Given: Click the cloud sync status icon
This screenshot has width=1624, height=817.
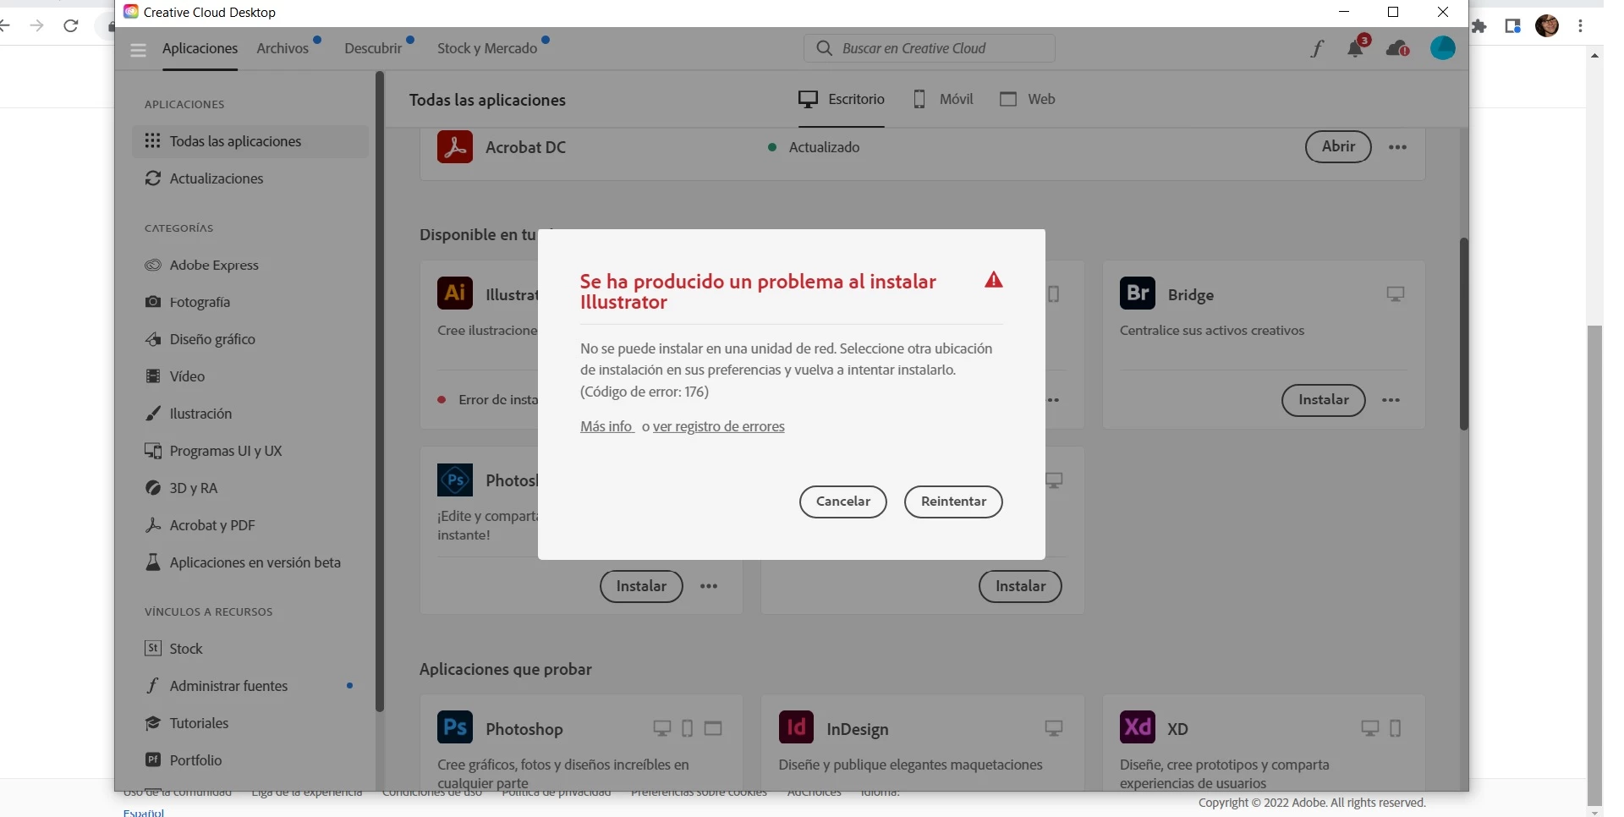Looking at the screenshot, I should (1397, 49).
